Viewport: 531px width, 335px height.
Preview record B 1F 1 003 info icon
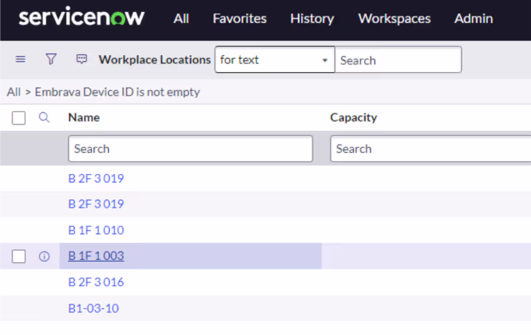44,257
